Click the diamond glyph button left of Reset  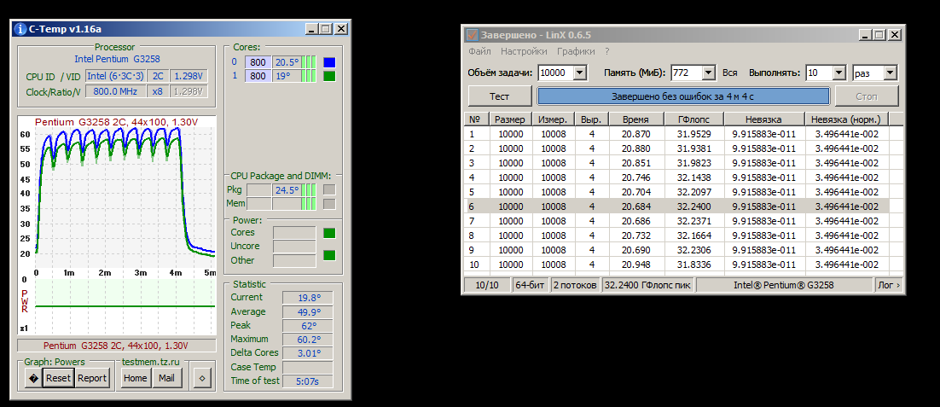coord(33,378)
